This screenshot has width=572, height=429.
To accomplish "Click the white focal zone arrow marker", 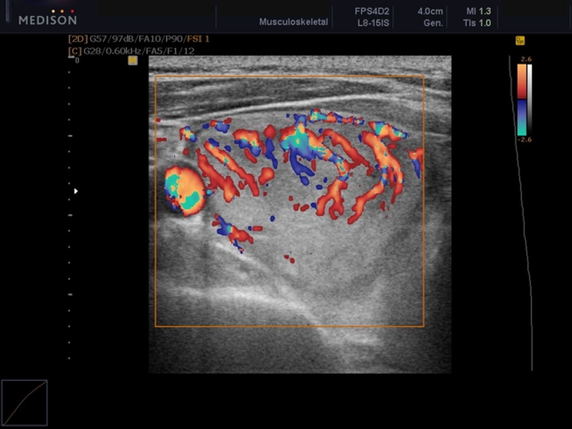I will pyautogui.click(x=76, y=191).
